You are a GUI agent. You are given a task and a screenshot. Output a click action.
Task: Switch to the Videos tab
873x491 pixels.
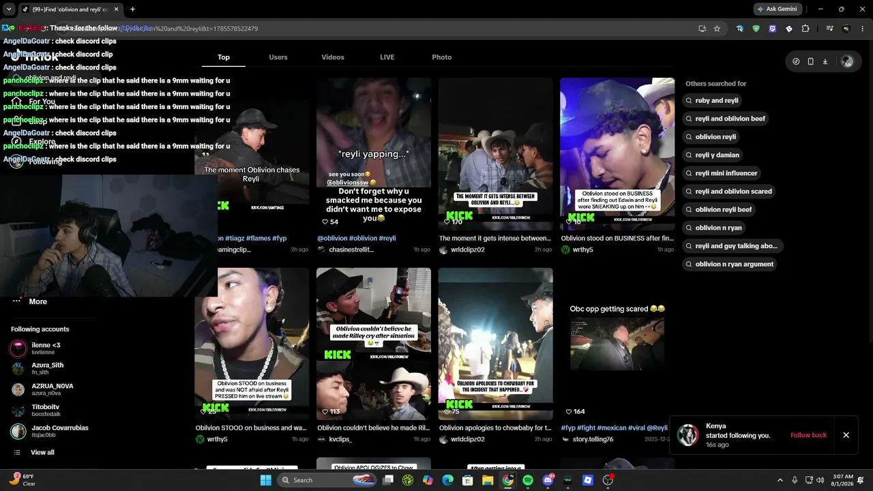(333, 57)
